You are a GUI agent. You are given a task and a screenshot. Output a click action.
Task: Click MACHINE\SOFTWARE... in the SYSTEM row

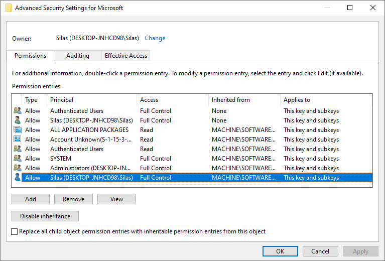(243, 159)
